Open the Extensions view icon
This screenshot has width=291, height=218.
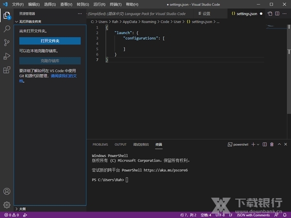[7, 70]
